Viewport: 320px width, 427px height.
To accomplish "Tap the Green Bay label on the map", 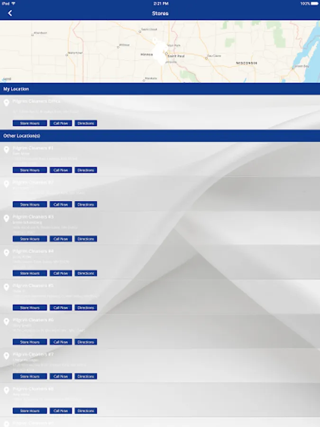I will [x=302, y=66].
